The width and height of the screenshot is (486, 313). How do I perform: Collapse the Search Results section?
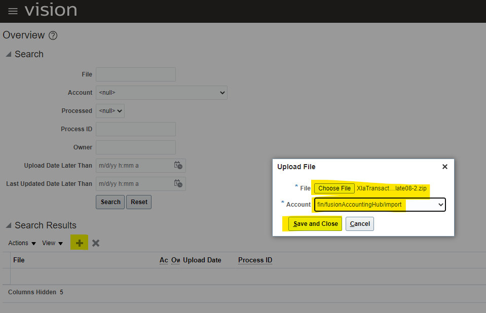pyautogui.click(x=8, y=225)
